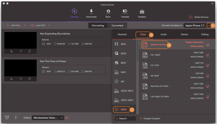Click the Asa-Expanding Boundaries thumbnail
217x124 pixels.
pyautogui.click(x=20, y=40)
